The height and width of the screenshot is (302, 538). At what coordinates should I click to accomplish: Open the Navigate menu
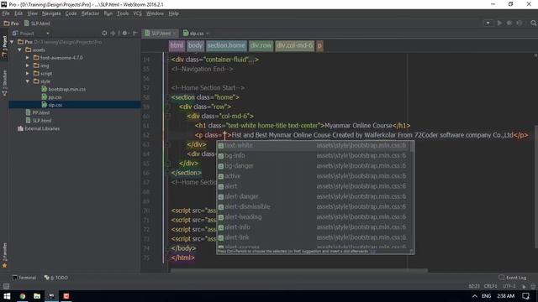(51, 13)
